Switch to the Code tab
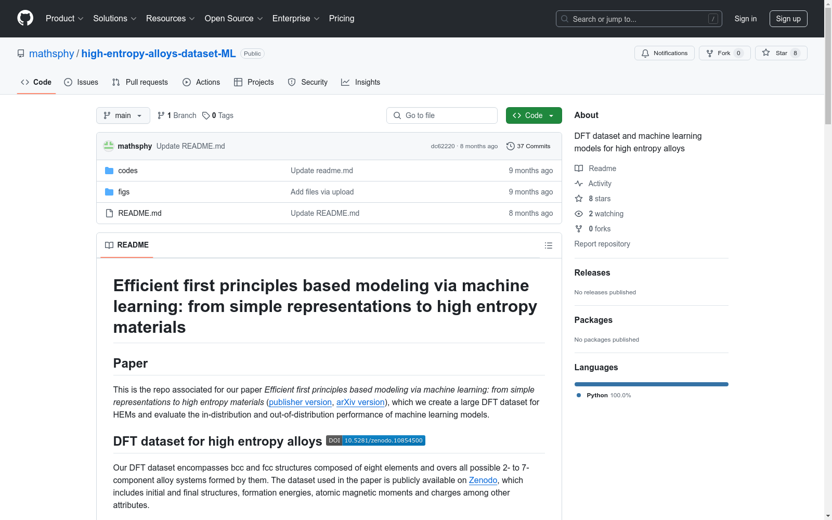Screen dimensions: 832x520 (36, 82)
